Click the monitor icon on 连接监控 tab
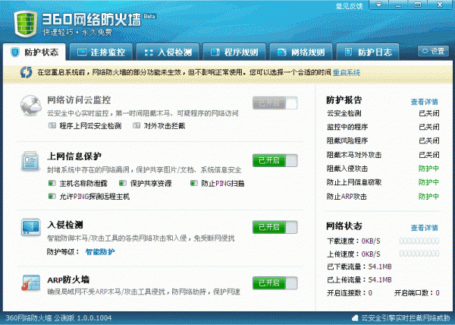This screenshot has width=455, height=325. [82, 52]
